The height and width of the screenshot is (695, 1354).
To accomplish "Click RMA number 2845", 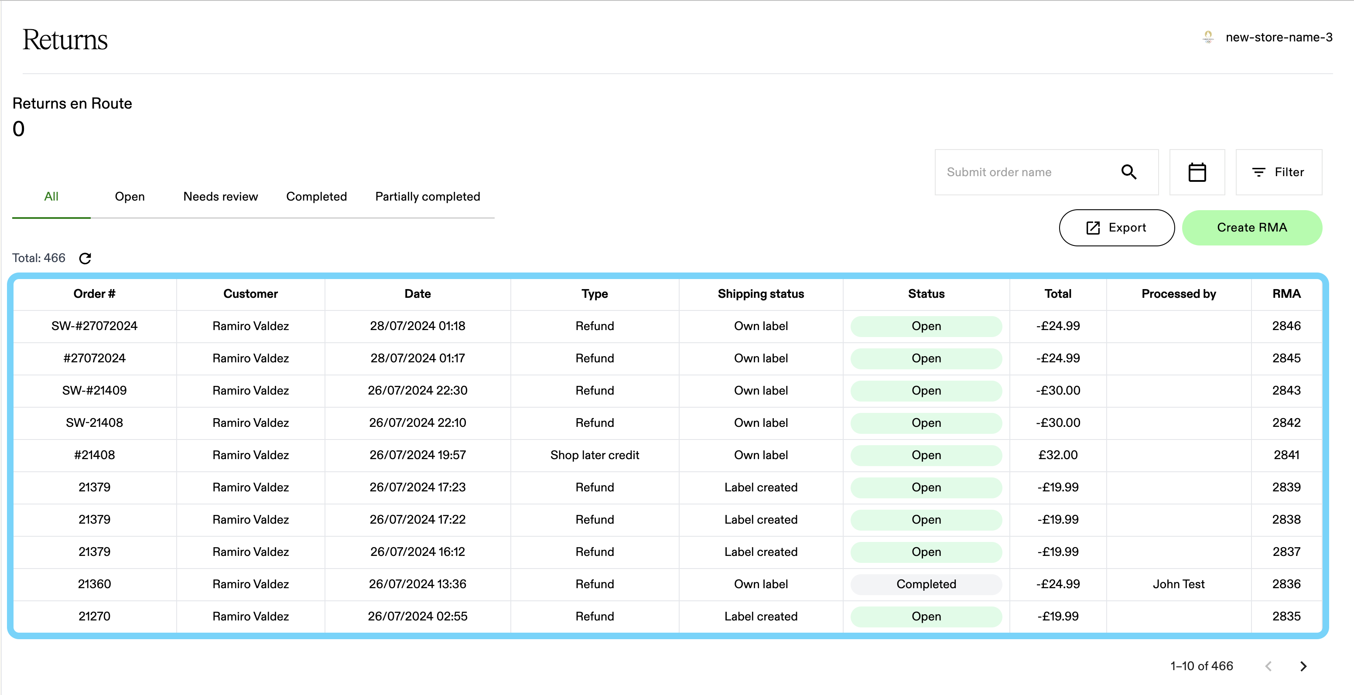I will [1286, 358].
